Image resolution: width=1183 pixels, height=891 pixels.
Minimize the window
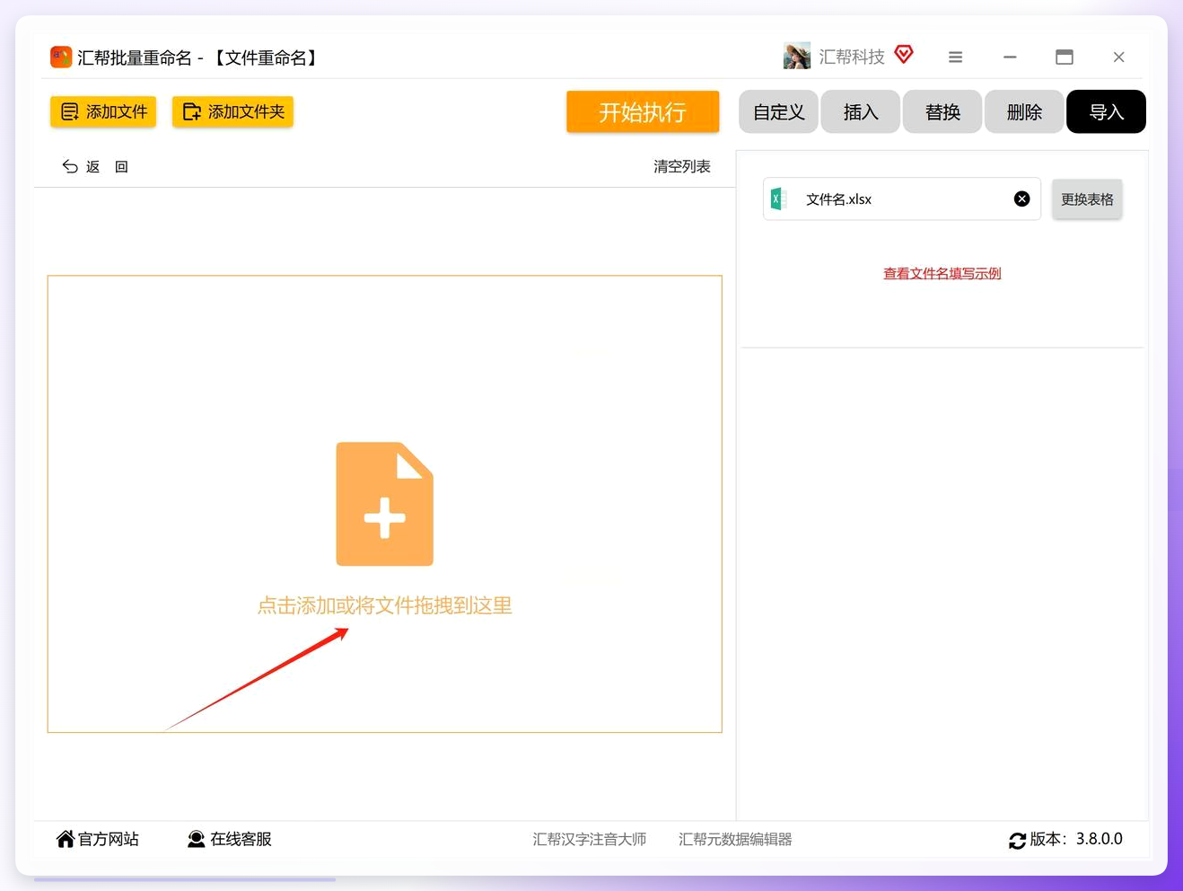tap(1010, 57)
